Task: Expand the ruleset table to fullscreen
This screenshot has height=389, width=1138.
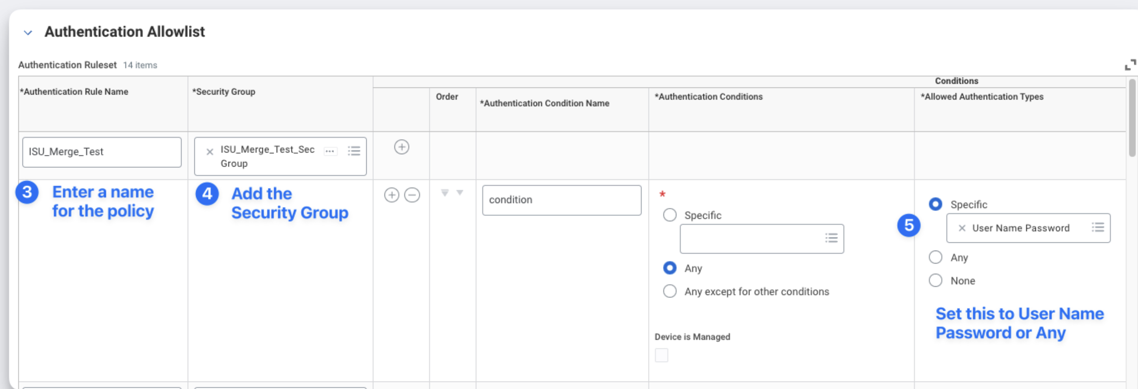Action: coord(1130,65)
